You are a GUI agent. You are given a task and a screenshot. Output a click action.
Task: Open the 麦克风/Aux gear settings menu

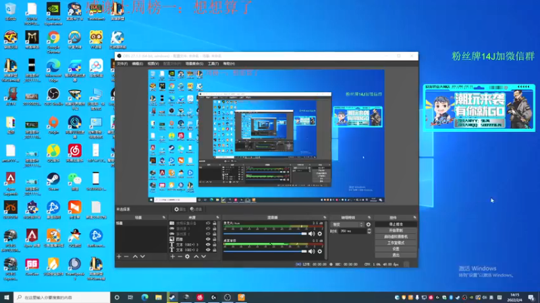click(x=320, y=234)
